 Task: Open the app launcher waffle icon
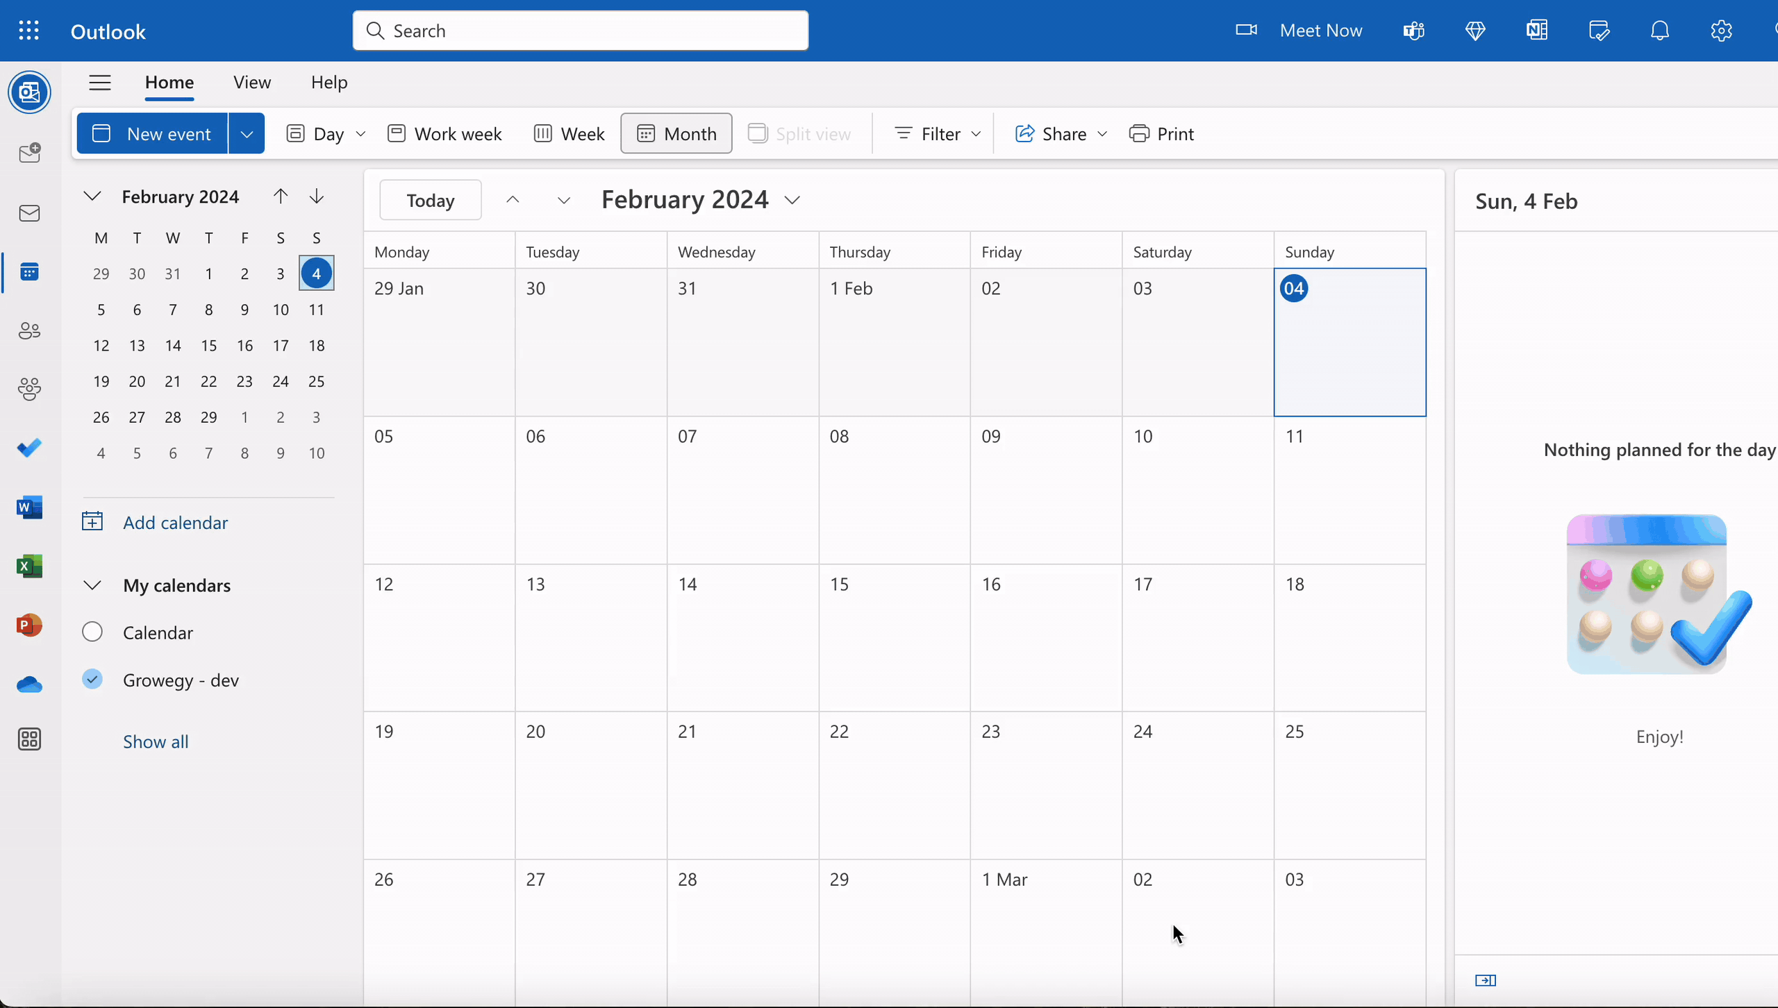click(28, 31)
